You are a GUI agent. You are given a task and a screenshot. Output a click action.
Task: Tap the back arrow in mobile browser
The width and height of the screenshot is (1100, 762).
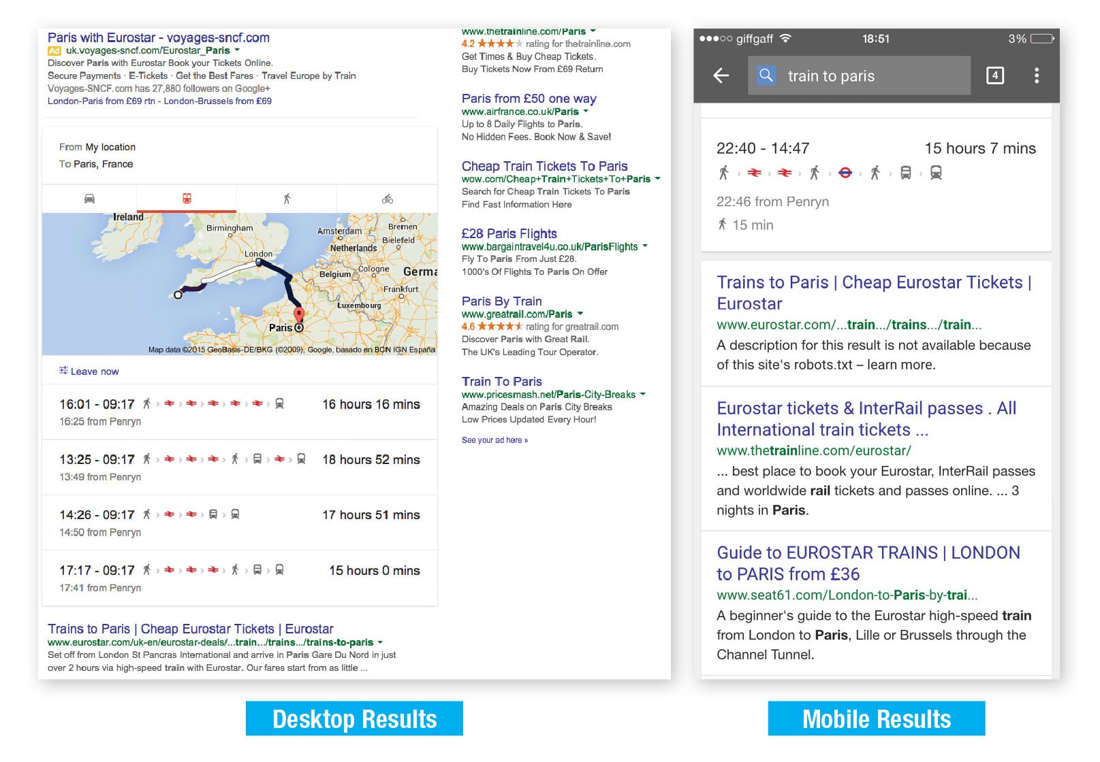click(721, 76)
